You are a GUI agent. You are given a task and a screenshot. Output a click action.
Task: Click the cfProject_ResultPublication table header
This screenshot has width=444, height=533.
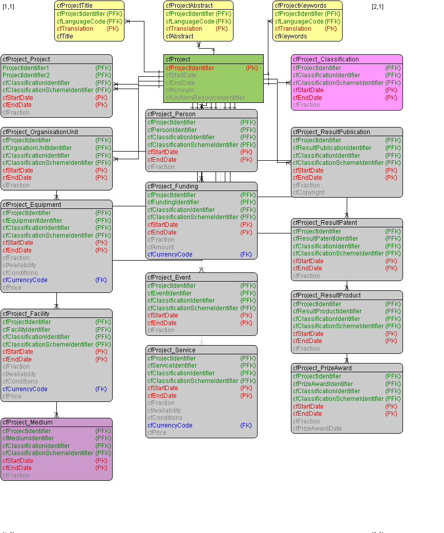click(331, 132)
